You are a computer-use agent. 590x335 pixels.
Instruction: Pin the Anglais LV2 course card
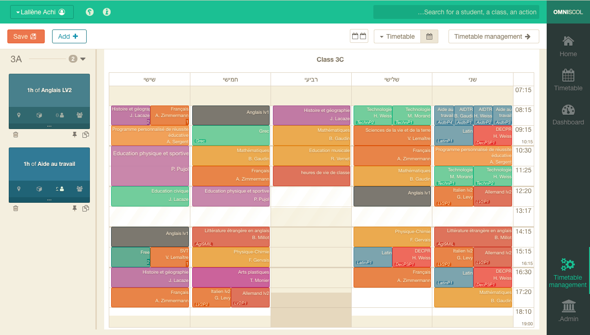point(75,135)
